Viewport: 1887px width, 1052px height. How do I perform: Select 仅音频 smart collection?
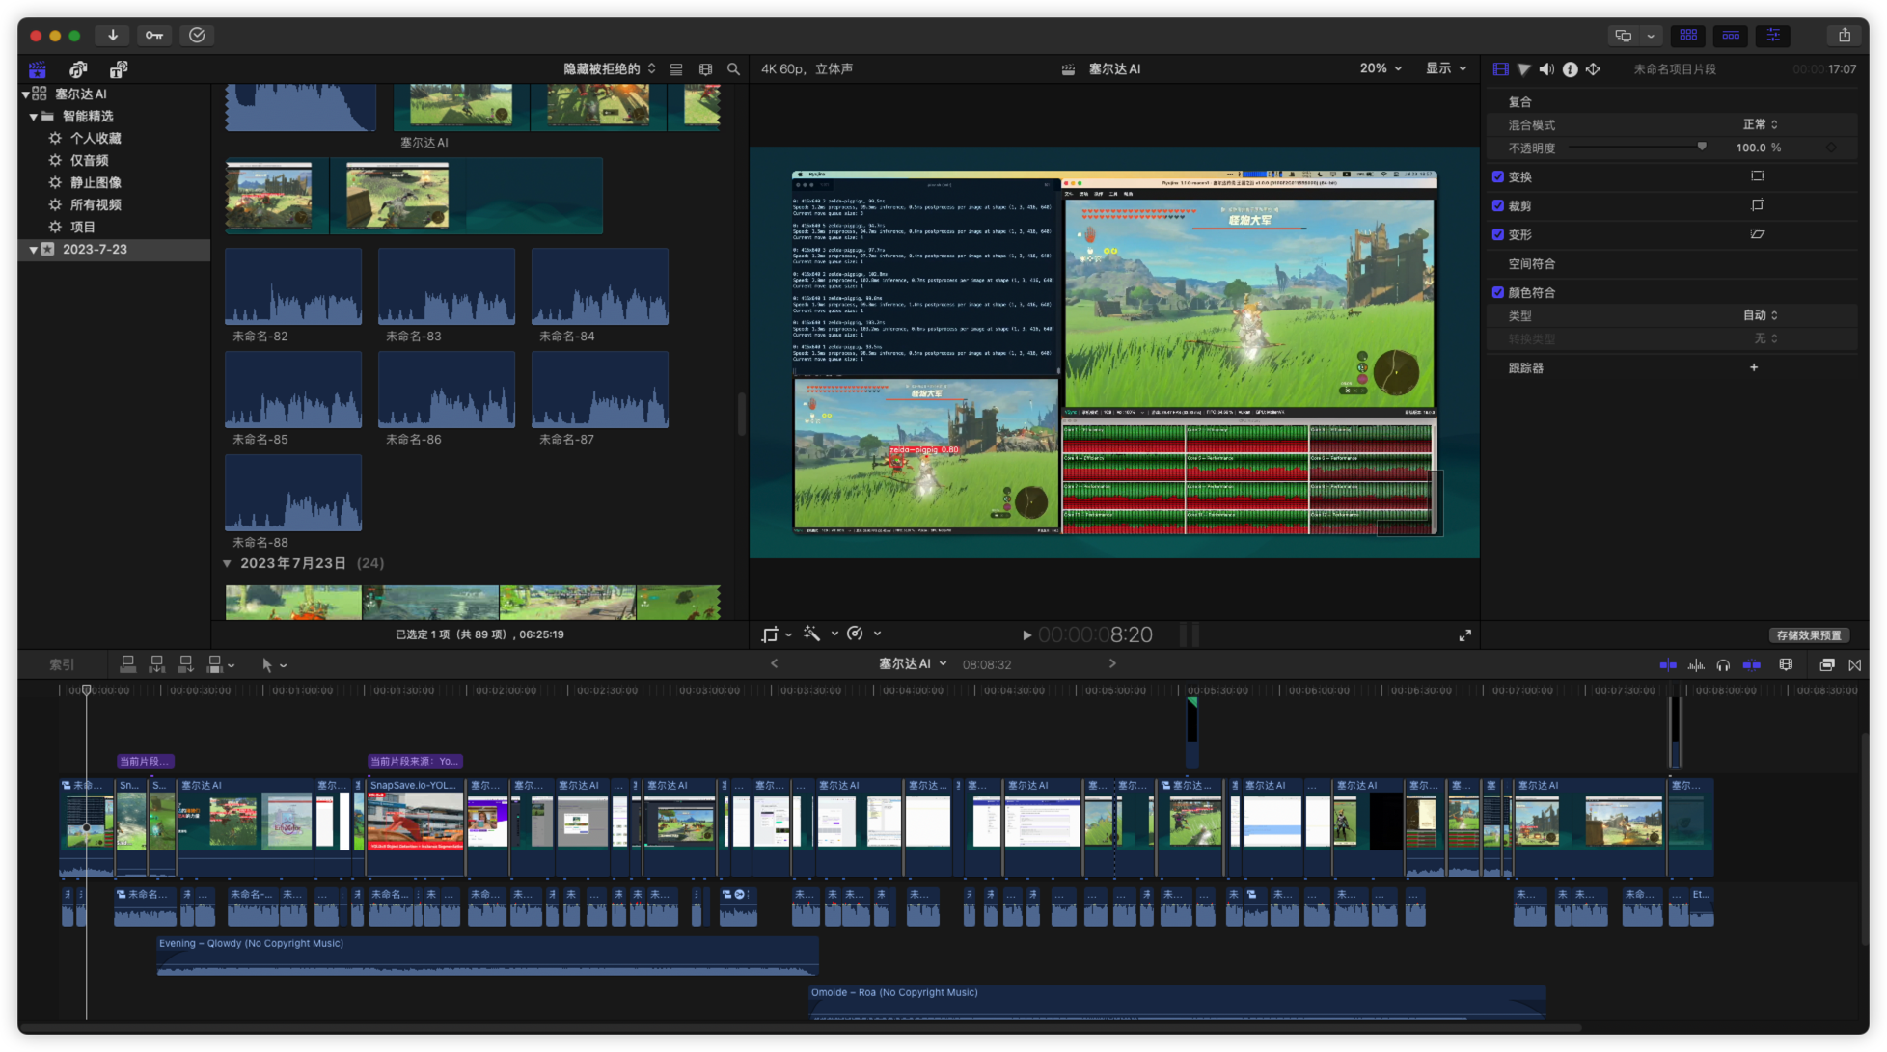click(x=89, y=160)
